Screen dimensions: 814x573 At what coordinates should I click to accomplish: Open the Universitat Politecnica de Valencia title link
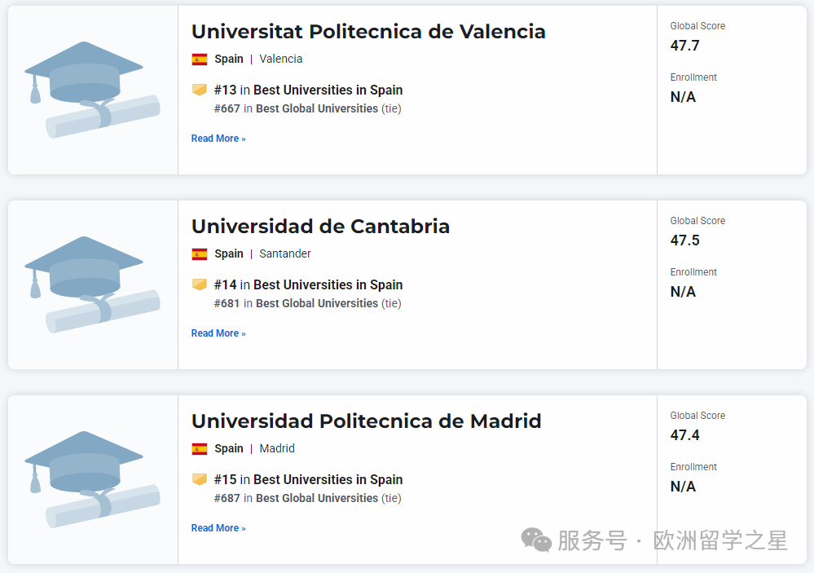pos(368,32)
